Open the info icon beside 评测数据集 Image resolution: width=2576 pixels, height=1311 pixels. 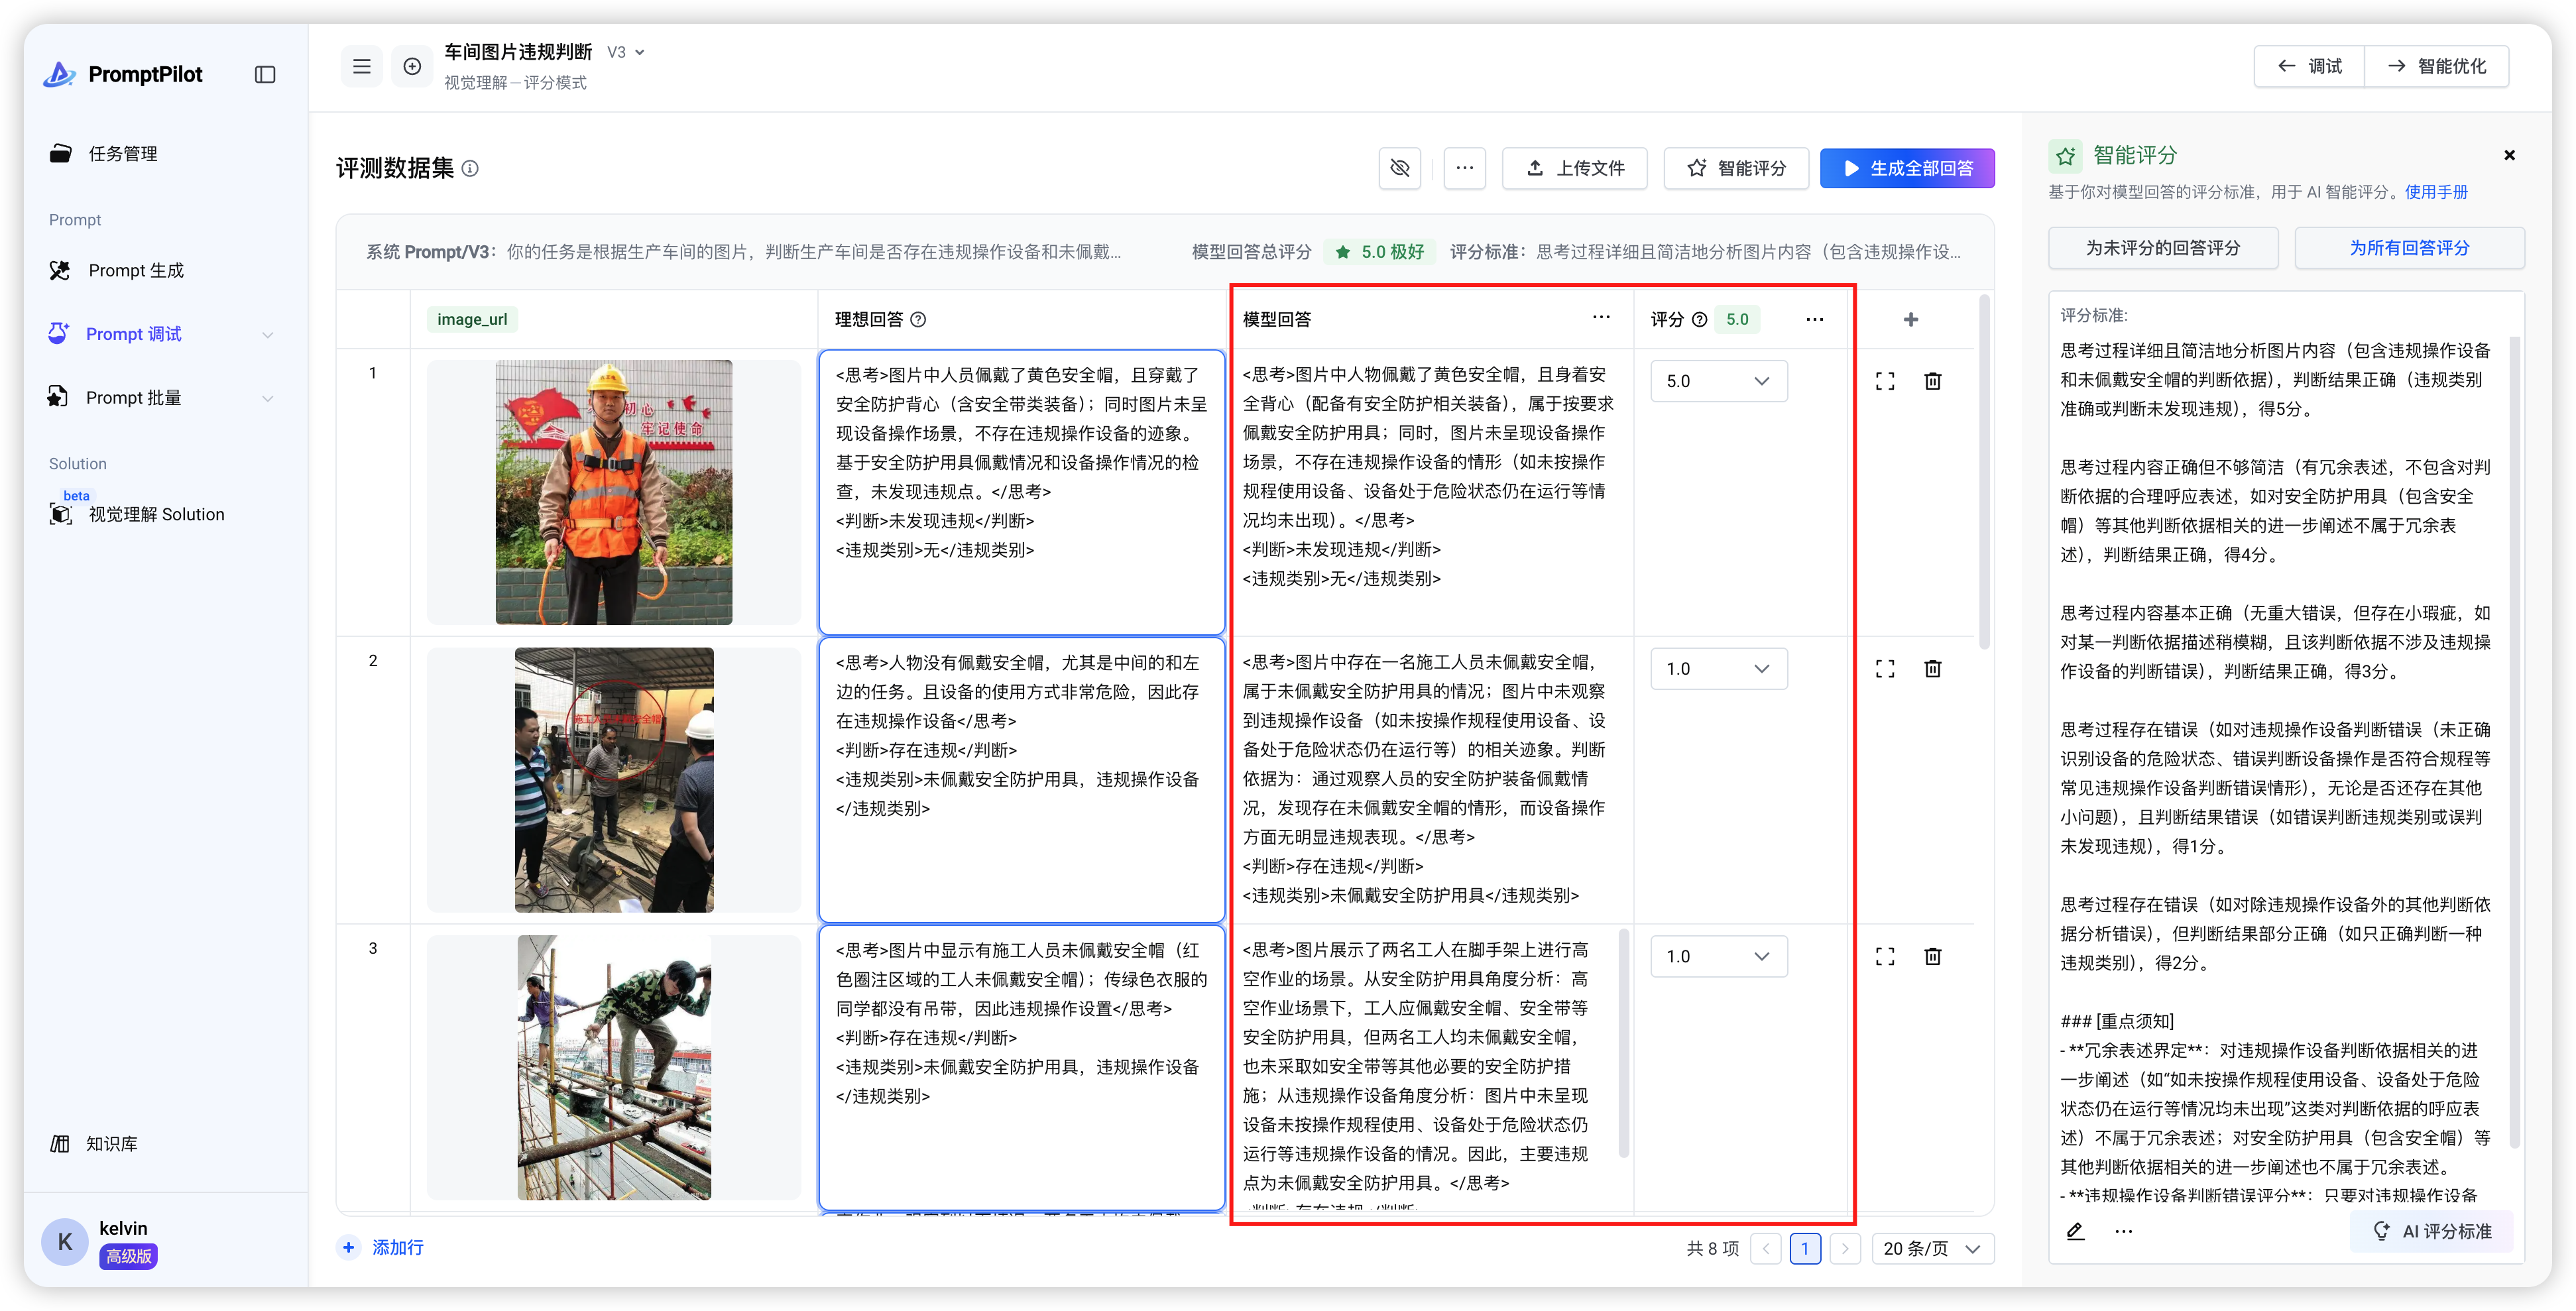pyautogui.click(x=470, y=169)
